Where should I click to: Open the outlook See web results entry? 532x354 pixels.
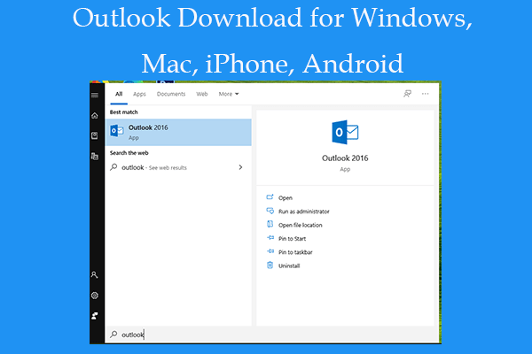coord(178,167)
